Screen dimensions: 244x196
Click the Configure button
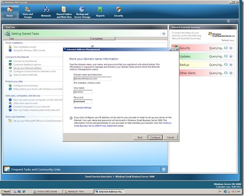pyautogui.click(x=155, y=137)
